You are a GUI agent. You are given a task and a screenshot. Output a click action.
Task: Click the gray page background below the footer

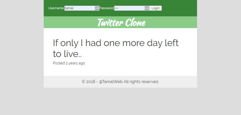(120, 101)
